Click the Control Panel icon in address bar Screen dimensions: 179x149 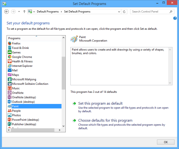30,11
